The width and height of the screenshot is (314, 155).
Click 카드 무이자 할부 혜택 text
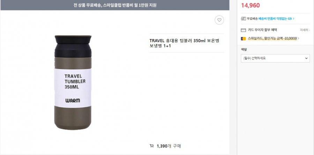pos(262,30)
